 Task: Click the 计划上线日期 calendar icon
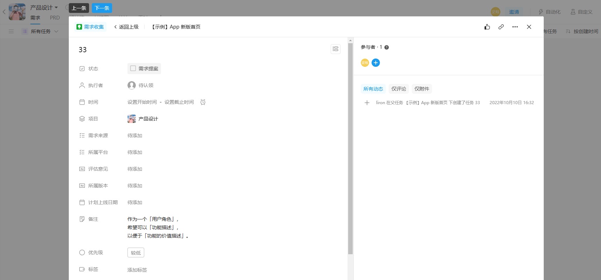click(x=82, y=202)
